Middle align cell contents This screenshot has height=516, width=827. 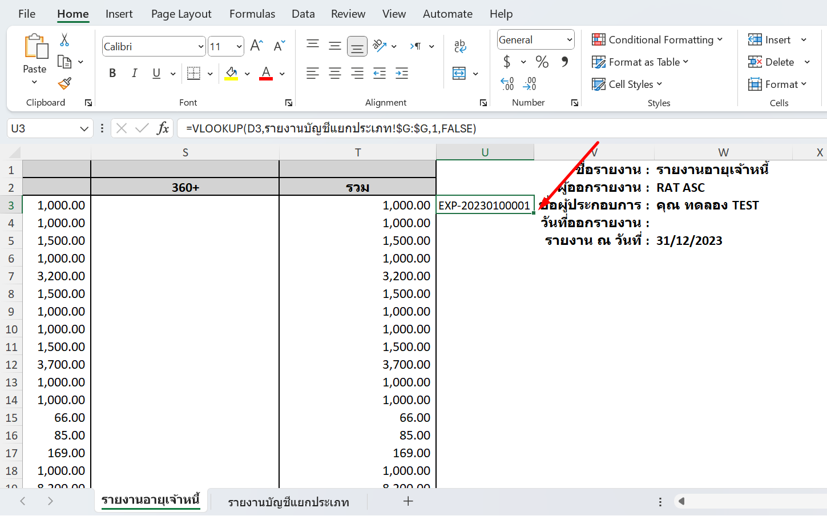pyautogui.click(x=335, y=46)
